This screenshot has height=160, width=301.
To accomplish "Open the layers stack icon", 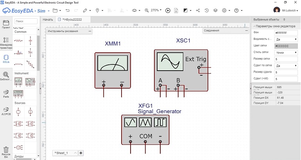I will pyautogui.click(x=215, y=11).
